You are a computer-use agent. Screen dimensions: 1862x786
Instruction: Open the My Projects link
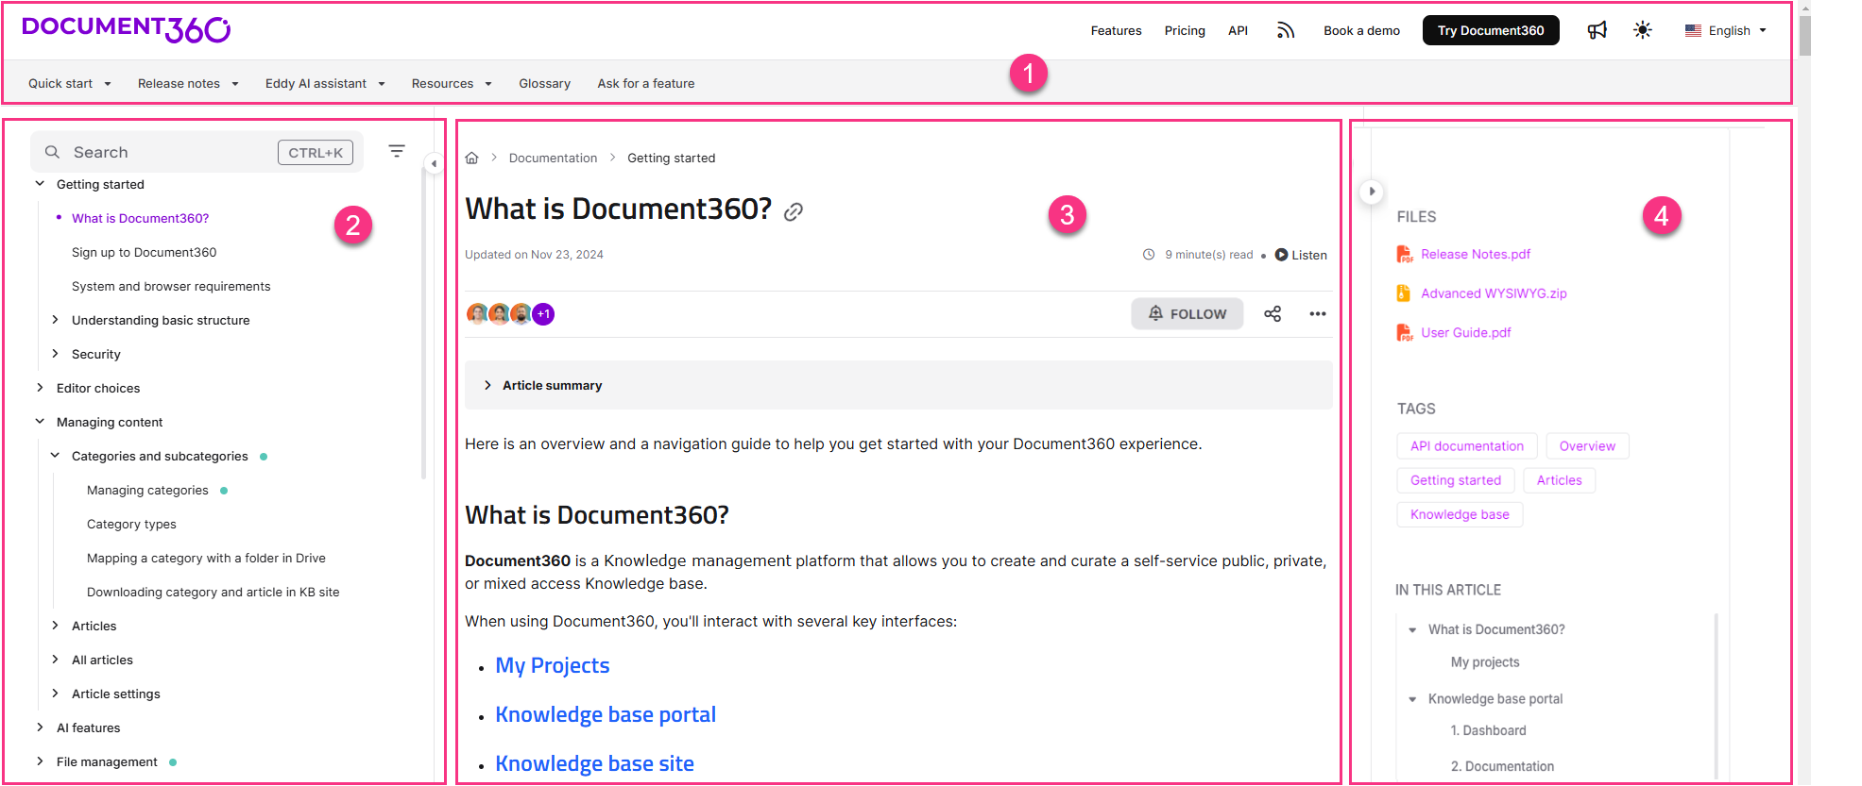click(x=553, y=665)
